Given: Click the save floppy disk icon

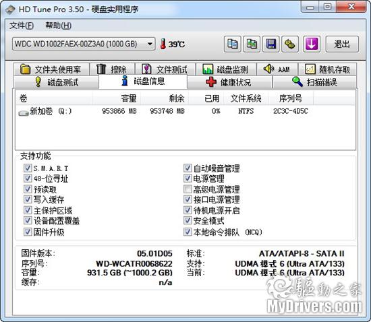Looking at the screenshot, I should click(271, 44).
